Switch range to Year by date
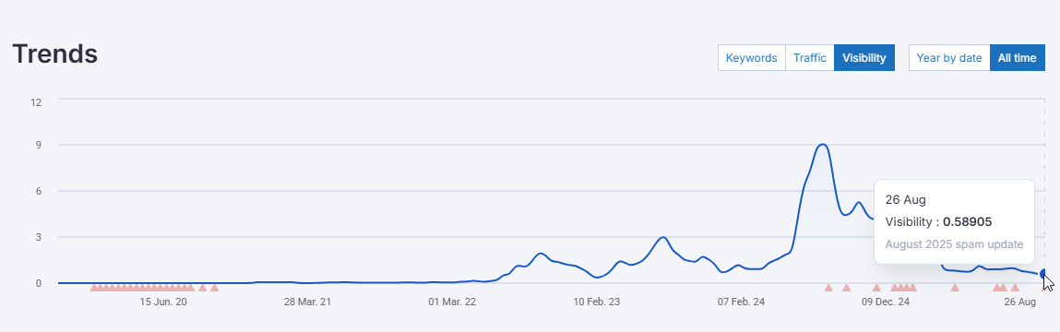This screenshot has height=332, width=1060. [949, 58]
